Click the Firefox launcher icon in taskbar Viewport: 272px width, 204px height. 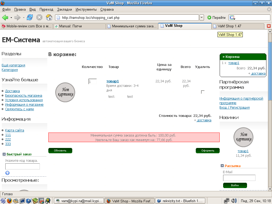point(10,201)
